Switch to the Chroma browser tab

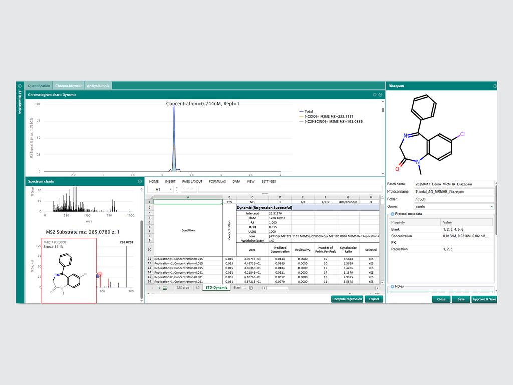[68, 86]
